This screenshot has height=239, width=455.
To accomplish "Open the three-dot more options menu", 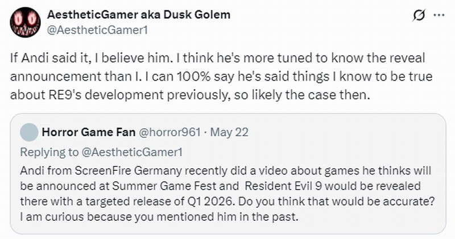I will [439, 16].
